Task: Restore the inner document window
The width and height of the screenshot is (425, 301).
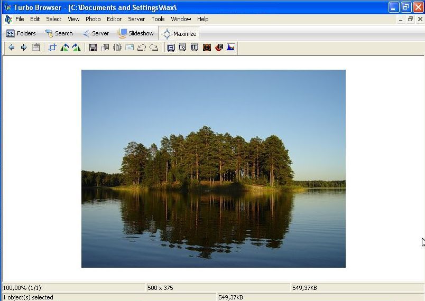Action: [x=410, y=19]
